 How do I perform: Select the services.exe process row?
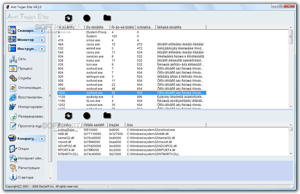point(132,57)
